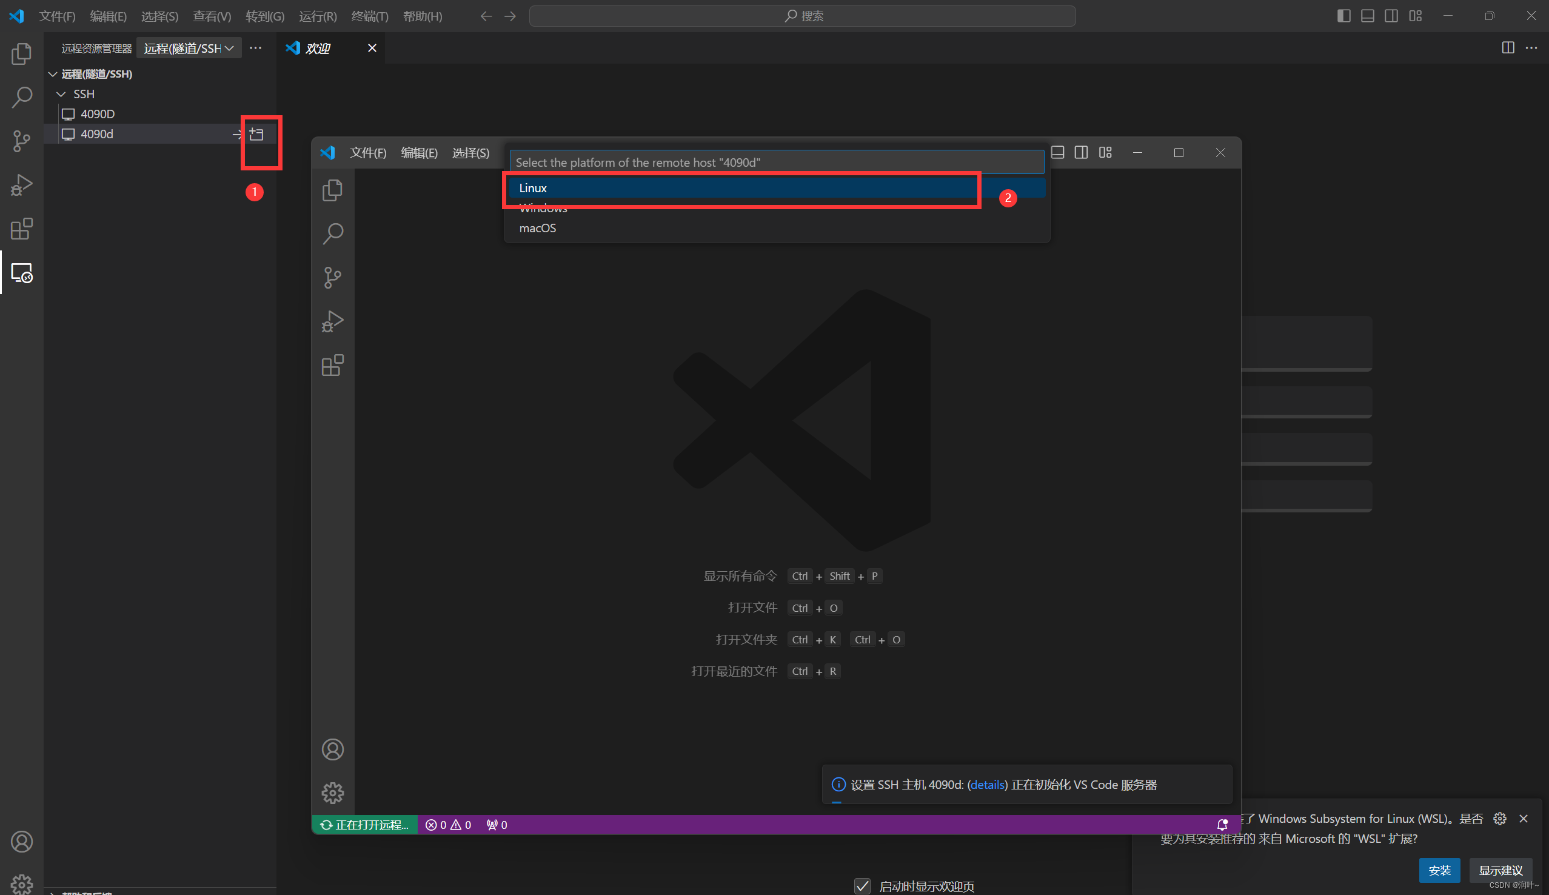Screen dimensions: 1549x895
Task: Connect to host 4090d in a new window
Action: pyautogui.click(x=258, y=134)
